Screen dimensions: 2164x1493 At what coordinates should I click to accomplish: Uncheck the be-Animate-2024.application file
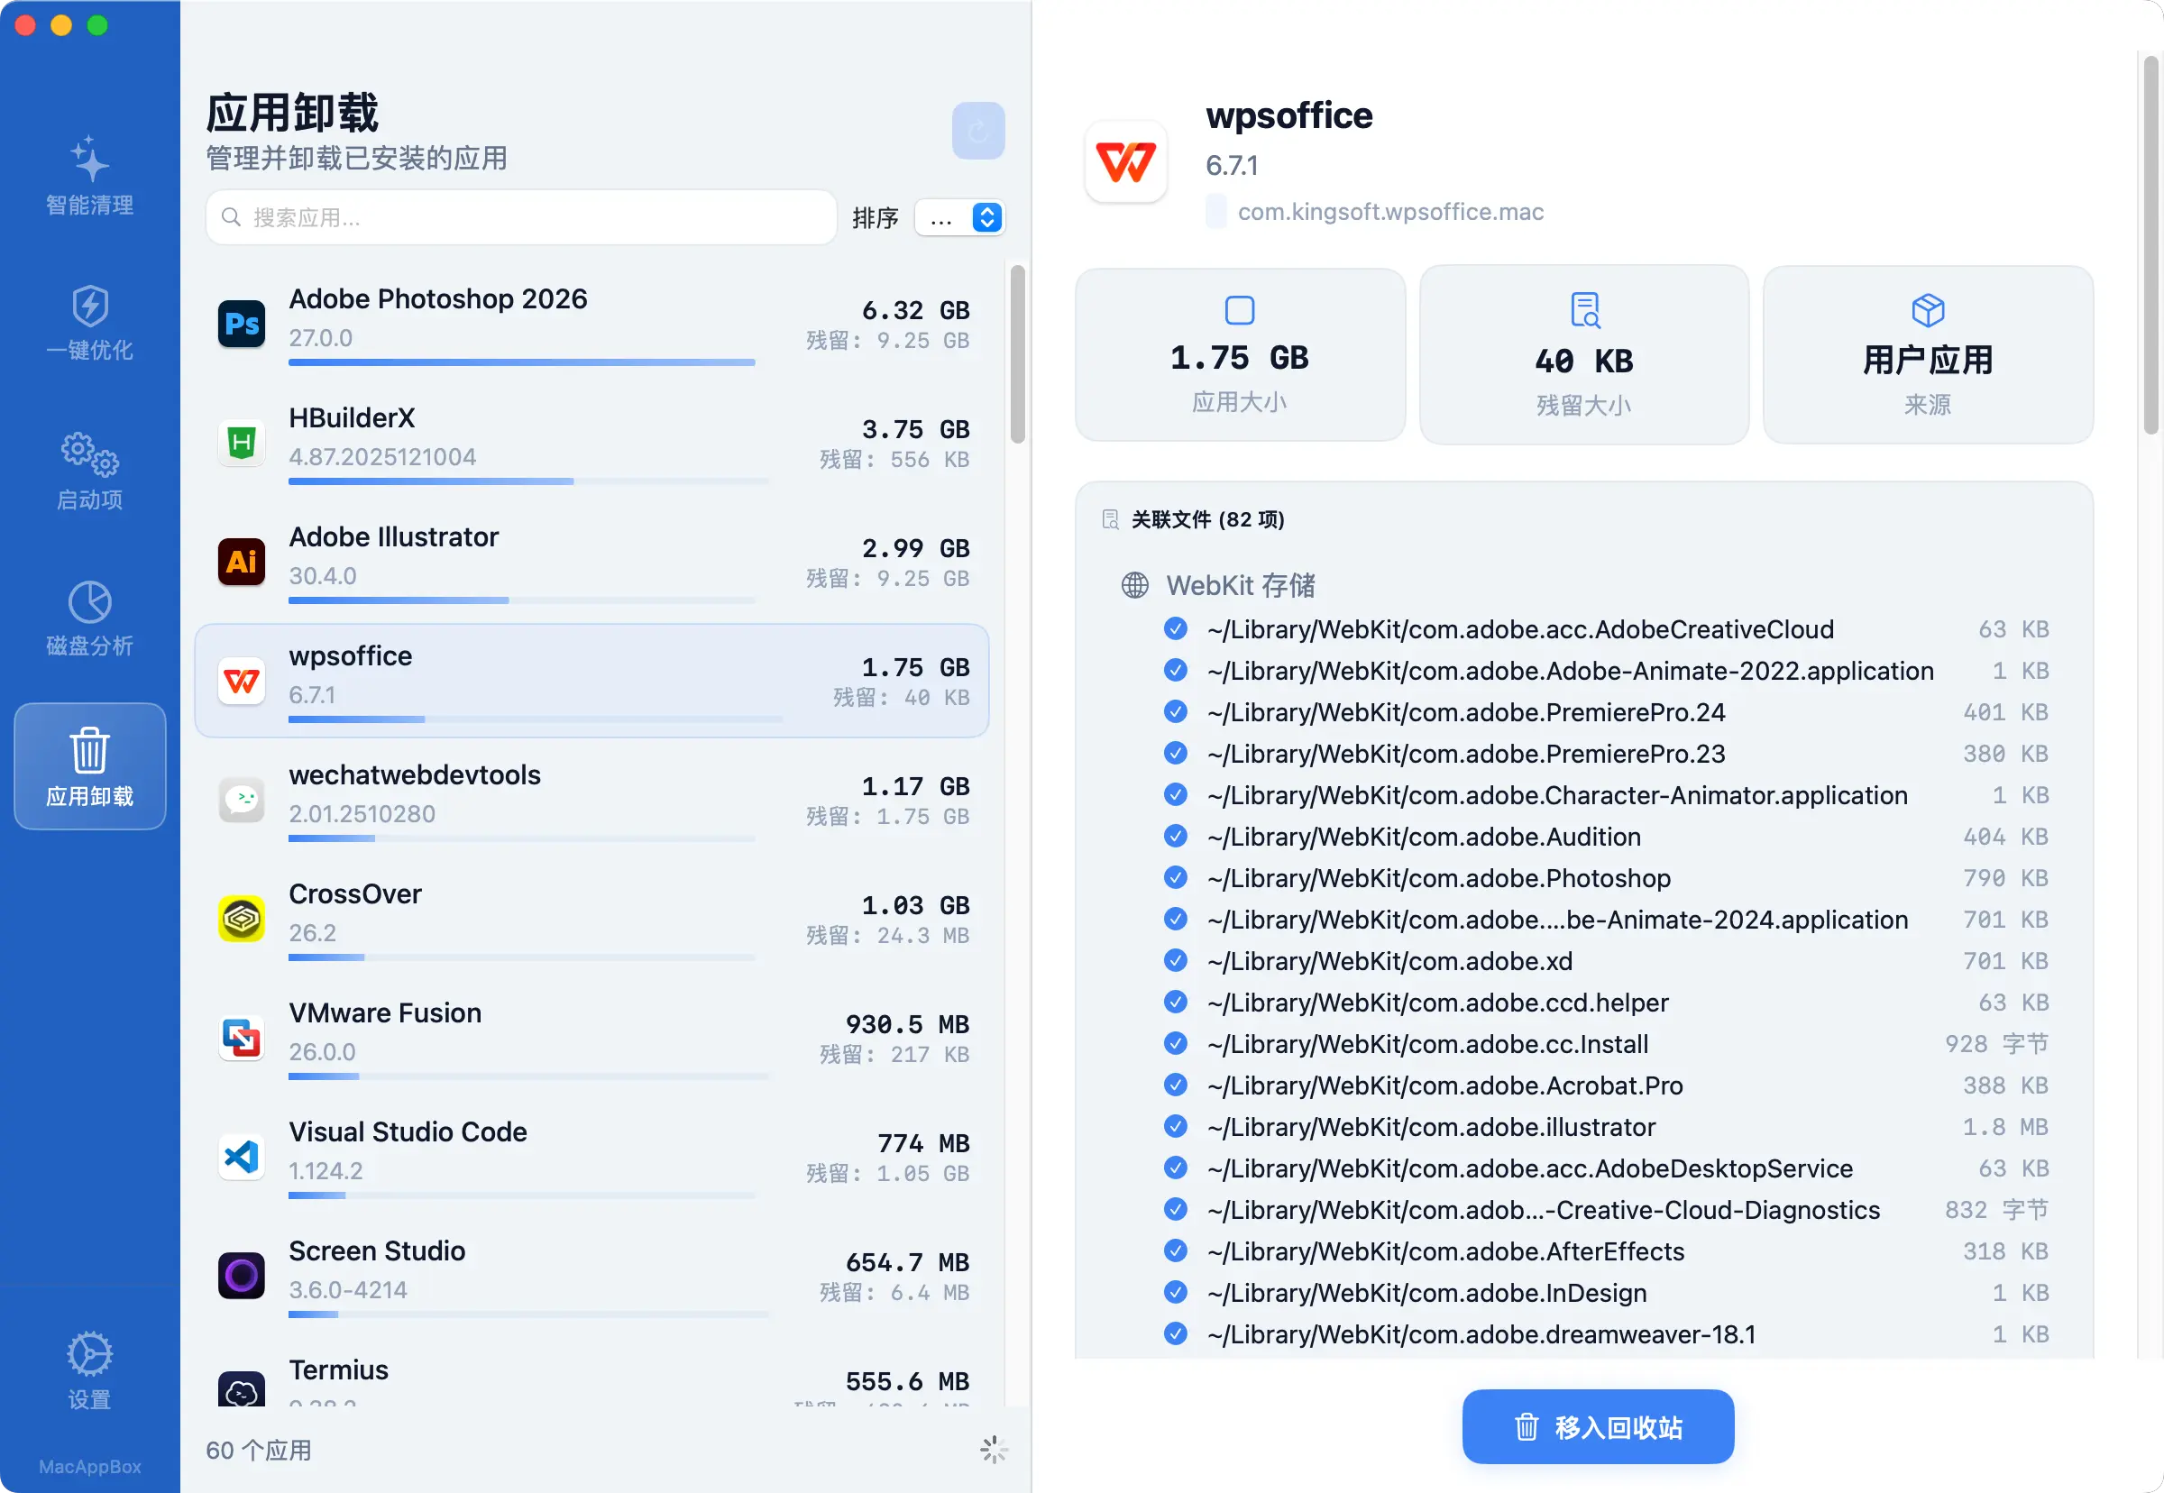pyautogui.click(x=1175, y=920)
